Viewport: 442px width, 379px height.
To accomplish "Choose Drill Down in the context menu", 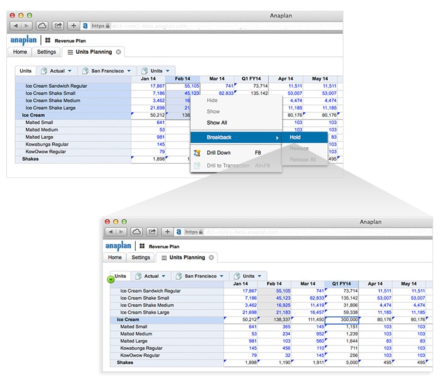I will click(x=218, y=153).
